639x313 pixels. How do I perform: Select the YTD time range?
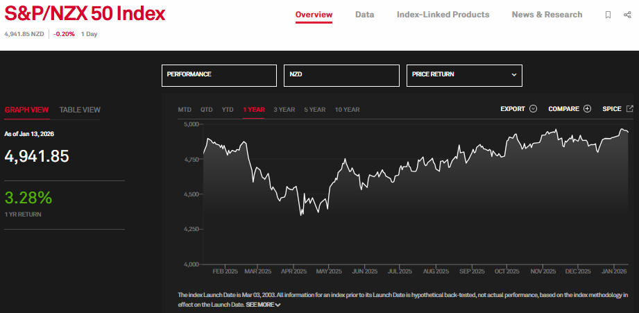coord(228,109)
